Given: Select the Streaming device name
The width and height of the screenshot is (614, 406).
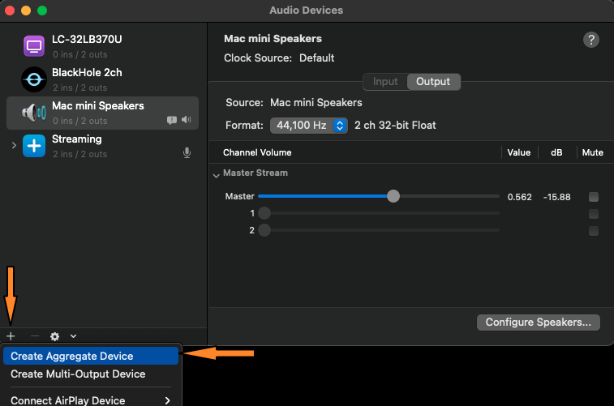Looking at the screenshot, I should (77, 139).
